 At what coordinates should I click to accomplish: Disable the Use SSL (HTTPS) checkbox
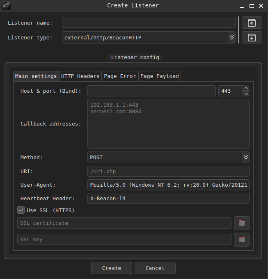(21, 210)
